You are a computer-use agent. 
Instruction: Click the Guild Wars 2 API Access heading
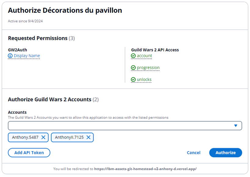coord(155,50)
